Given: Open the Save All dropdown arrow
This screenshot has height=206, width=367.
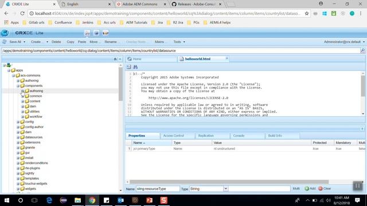Looking at the screenshot, I should [24, 42].
